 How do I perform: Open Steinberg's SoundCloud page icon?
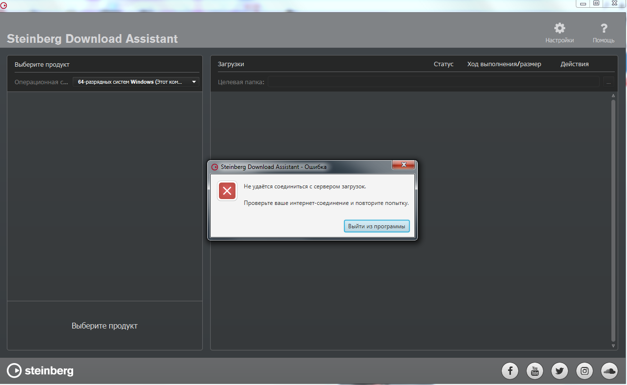pyautogui.click(x=609, y=371)
